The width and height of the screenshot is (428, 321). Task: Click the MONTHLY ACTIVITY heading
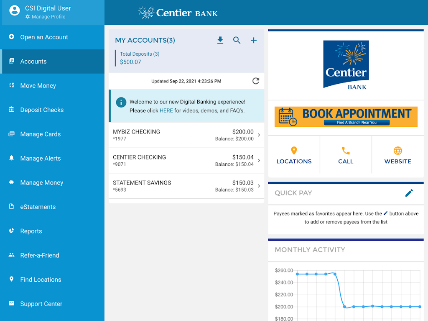pos(310,249)
